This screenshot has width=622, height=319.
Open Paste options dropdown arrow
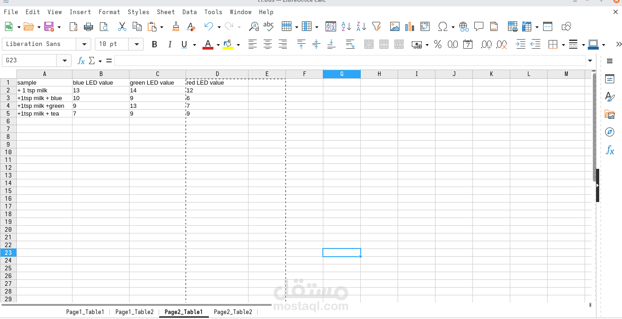click(161, 27)
